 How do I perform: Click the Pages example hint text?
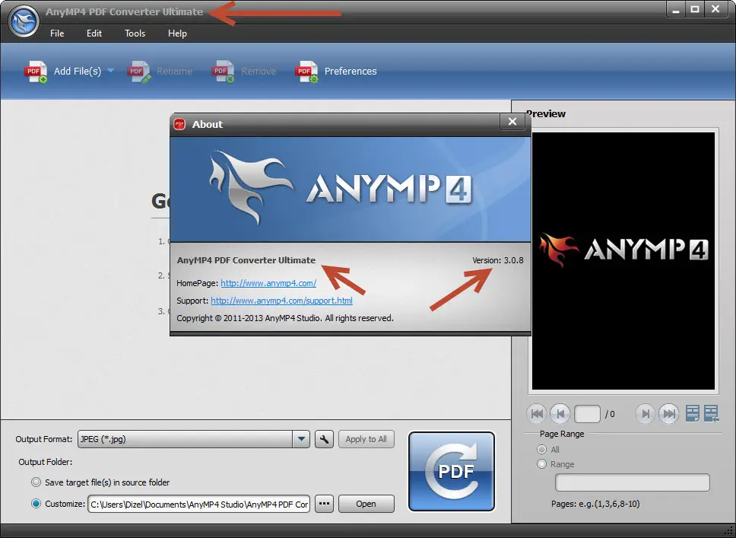pyautogui.click(x=595, y=505)
